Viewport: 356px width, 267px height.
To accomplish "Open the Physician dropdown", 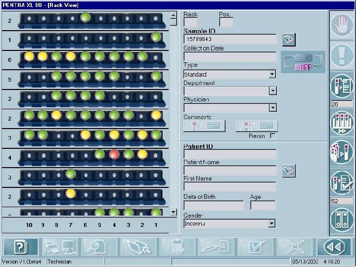I will point(272,107).
